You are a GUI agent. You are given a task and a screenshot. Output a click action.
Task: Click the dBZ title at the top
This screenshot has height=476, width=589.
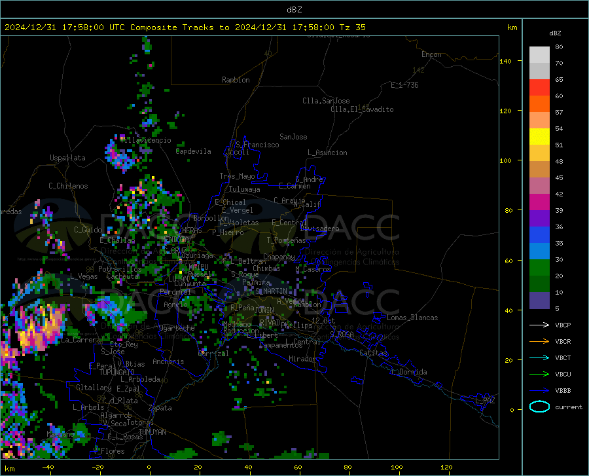[x=294, y=10]
